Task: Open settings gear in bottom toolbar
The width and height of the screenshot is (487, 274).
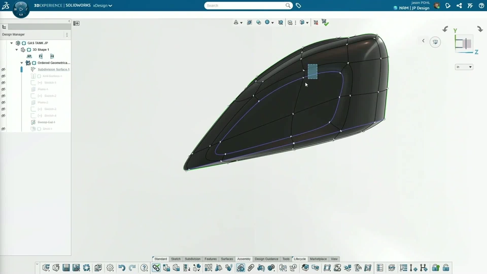Action: [x=110, y=268]
